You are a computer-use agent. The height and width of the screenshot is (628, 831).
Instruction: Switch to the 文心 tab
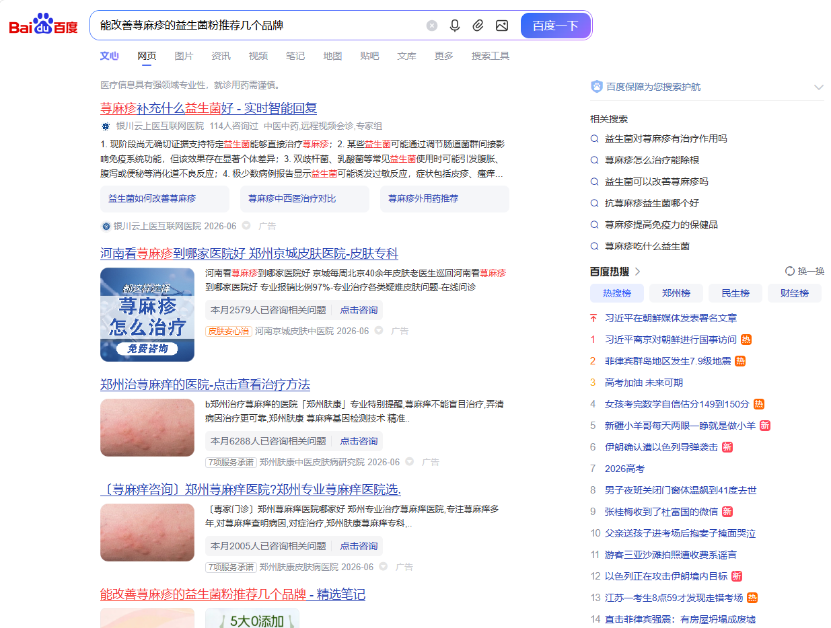coord(110,56)
